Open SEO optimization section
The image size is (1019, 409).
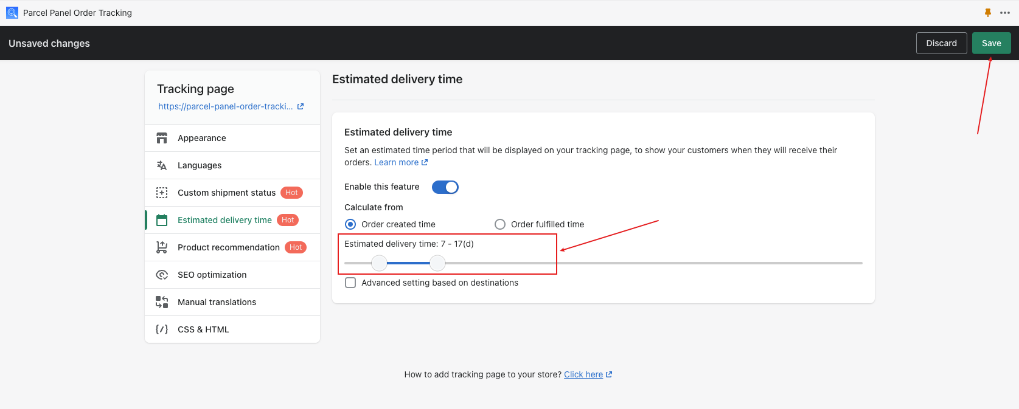click(x=232, y=275)
